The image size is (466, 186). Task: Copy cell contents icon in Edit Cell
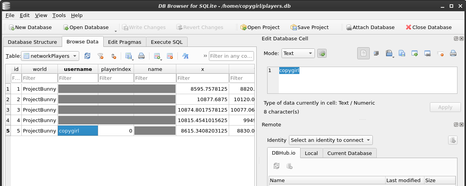click(402, 53)
